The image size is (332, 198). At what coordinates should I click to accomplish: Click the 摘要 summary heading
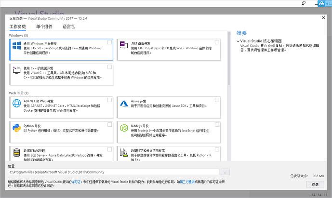pyautogui.click(x=241, y=33)
